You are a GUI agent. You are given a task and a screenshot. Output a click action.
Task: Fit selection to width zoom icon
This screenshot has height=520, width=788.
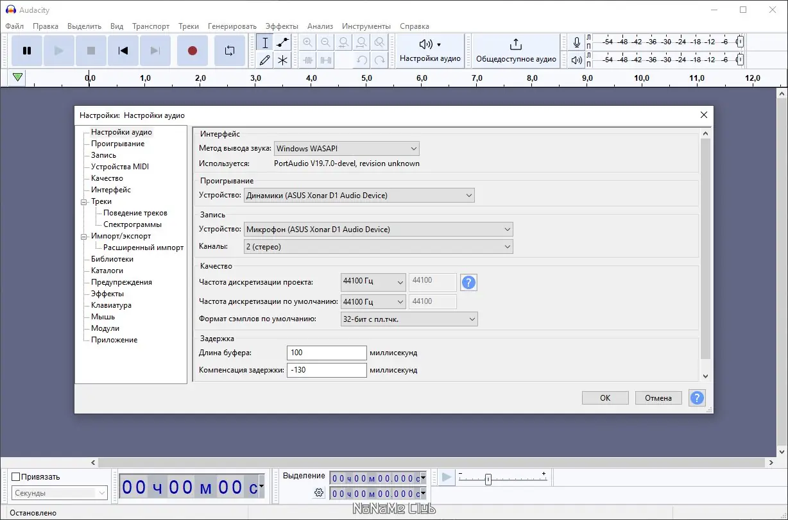[344, 43]
